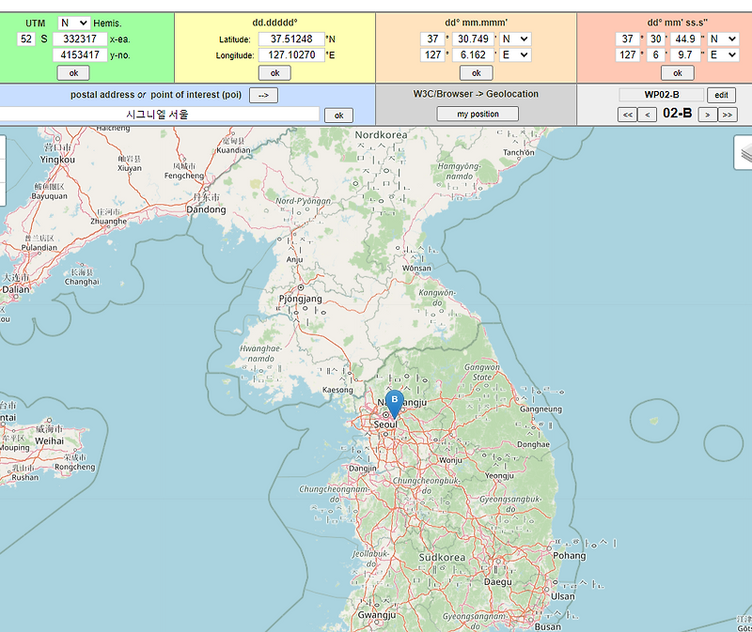Image resolution: width=752 pixels, height=632 pixels.
Task: Click the blue B map marker near Seoul
Action: click(x=394, y=404)
